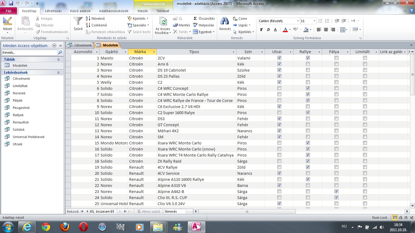The height and width of the screenshot is (233, 415).
Task: Open Google Chrome from the taskbar
Action: 46,227
